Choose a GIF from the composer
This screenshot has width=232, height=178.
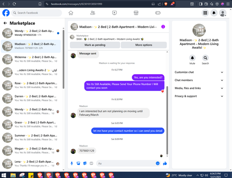[91, 163]
